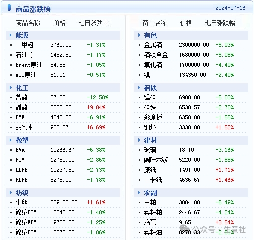
Task: Open commodity 镍
Action: point(147,75)
